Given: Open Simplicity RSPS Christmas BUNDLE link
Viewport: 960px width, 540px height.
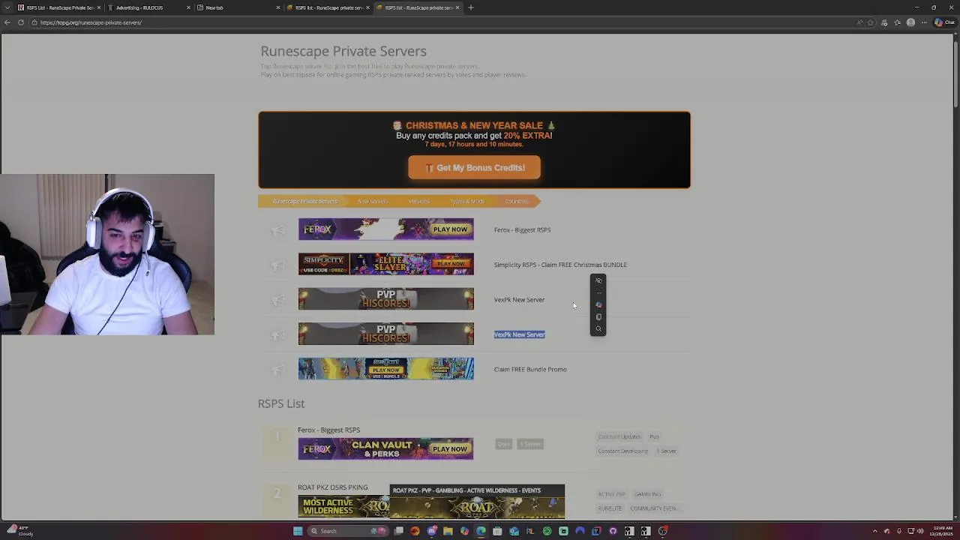Looking at the screenshot, I should (x=560, y=265).
